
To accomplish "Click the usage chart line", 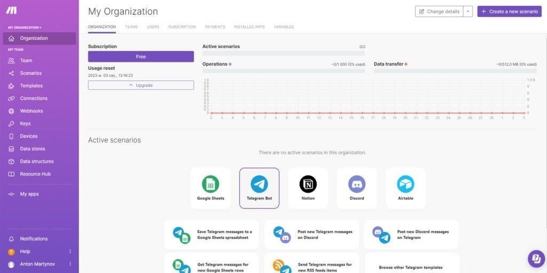I will point(368,113).
